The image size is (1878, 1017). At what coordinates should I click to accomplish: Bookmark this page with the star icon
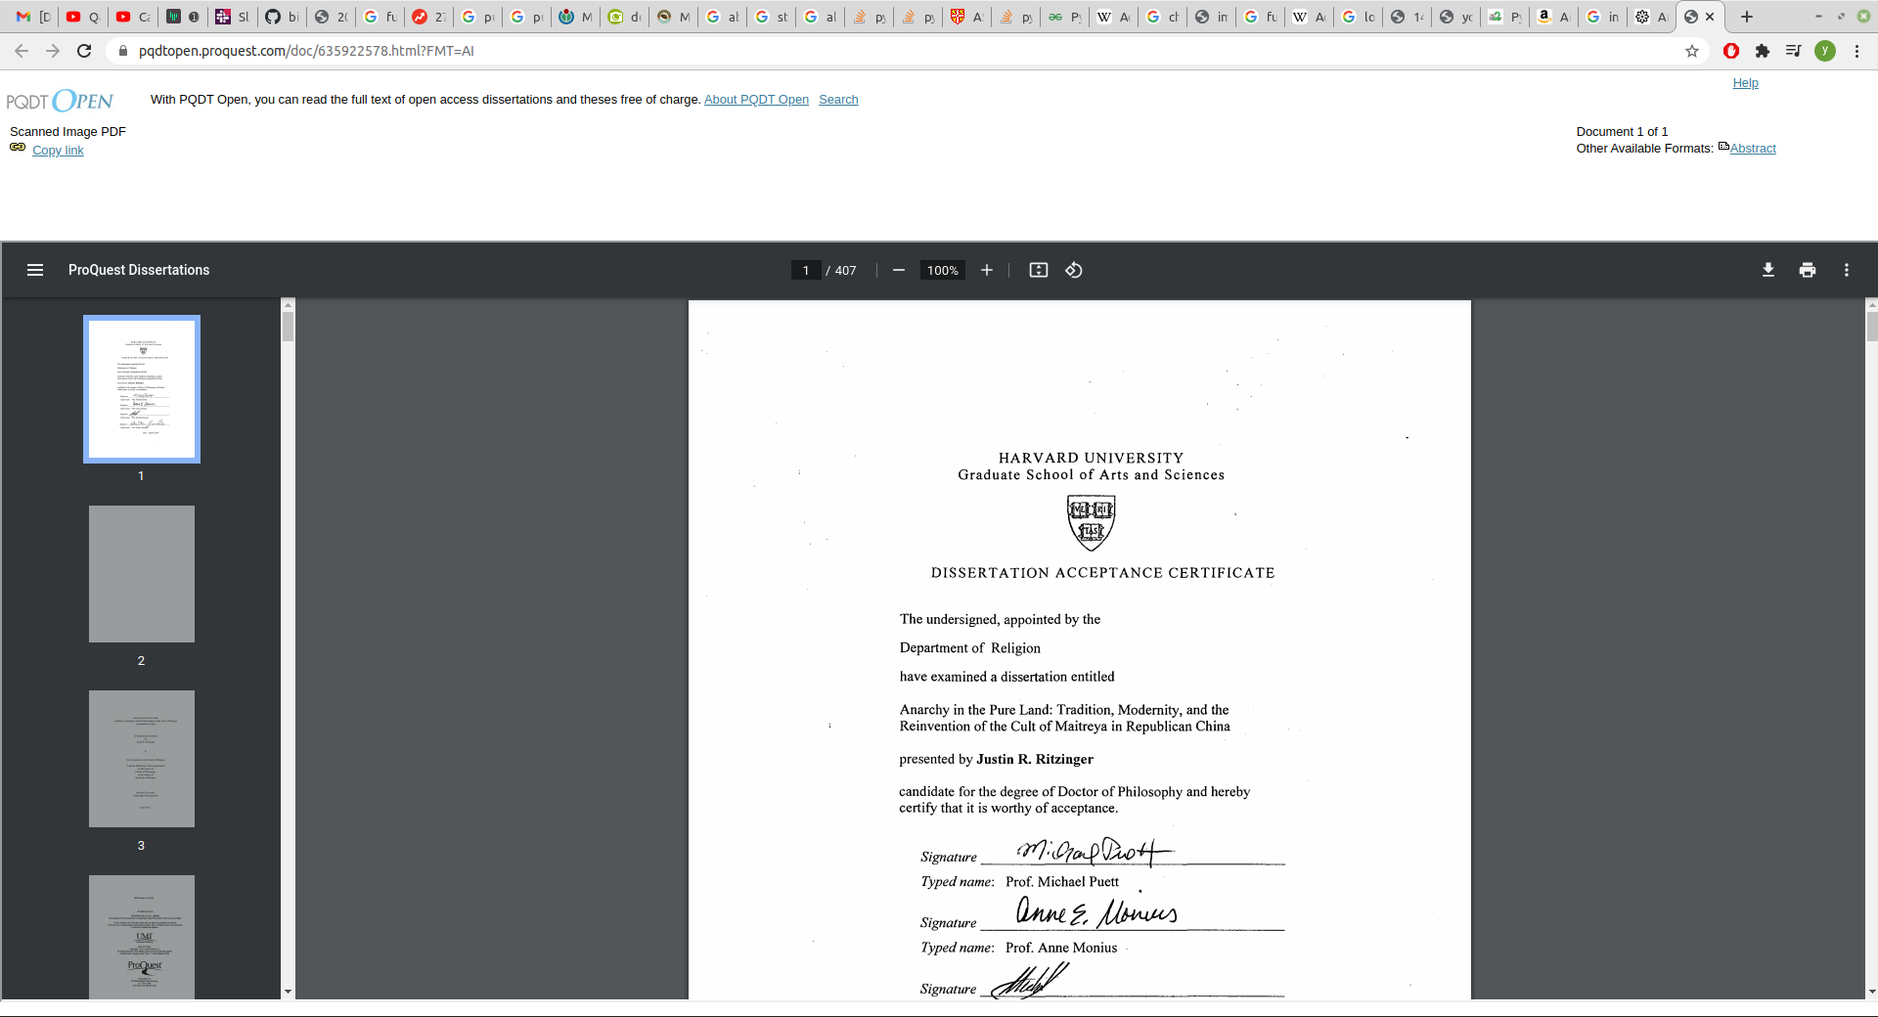click(x=1692, y=51)
